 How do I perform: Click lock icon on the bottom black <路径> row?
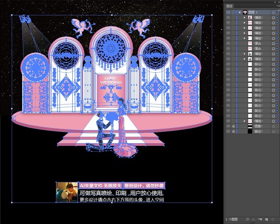point(233,131)
